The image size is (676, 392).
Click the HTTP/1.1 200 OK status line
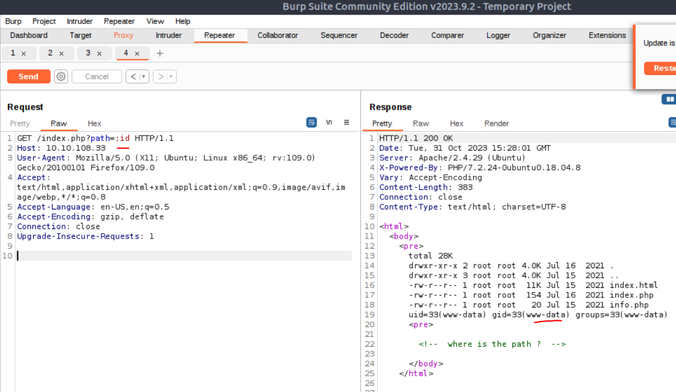416,138
